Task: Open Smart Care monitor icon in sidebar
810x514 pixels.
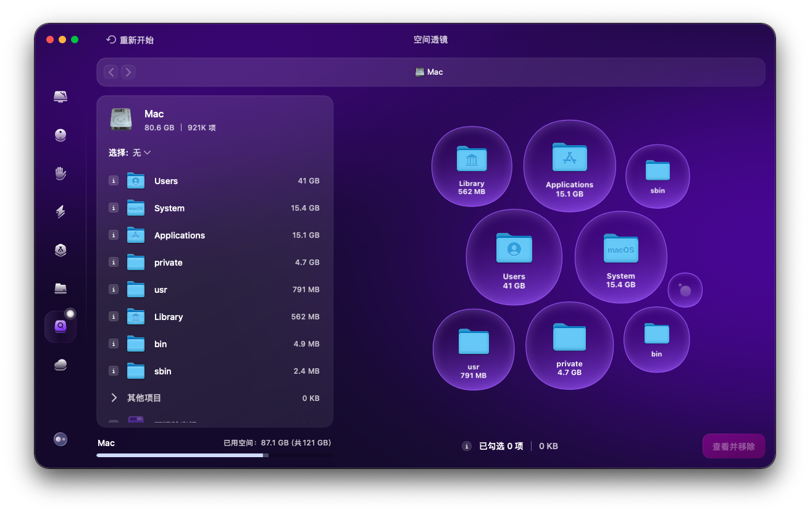Action: pos(61,97)
